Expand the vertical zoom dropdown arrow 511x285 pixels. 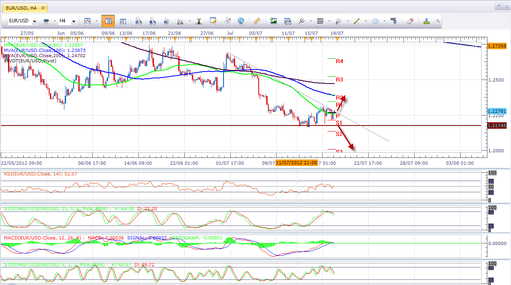point(190,21)
